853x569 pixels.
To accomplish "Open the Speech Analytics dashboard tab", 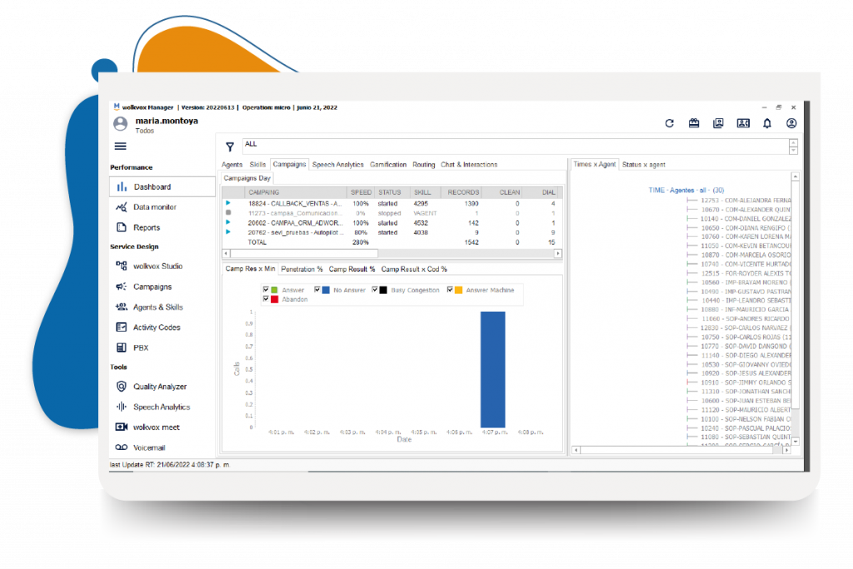I will click(x=338, y=164).
